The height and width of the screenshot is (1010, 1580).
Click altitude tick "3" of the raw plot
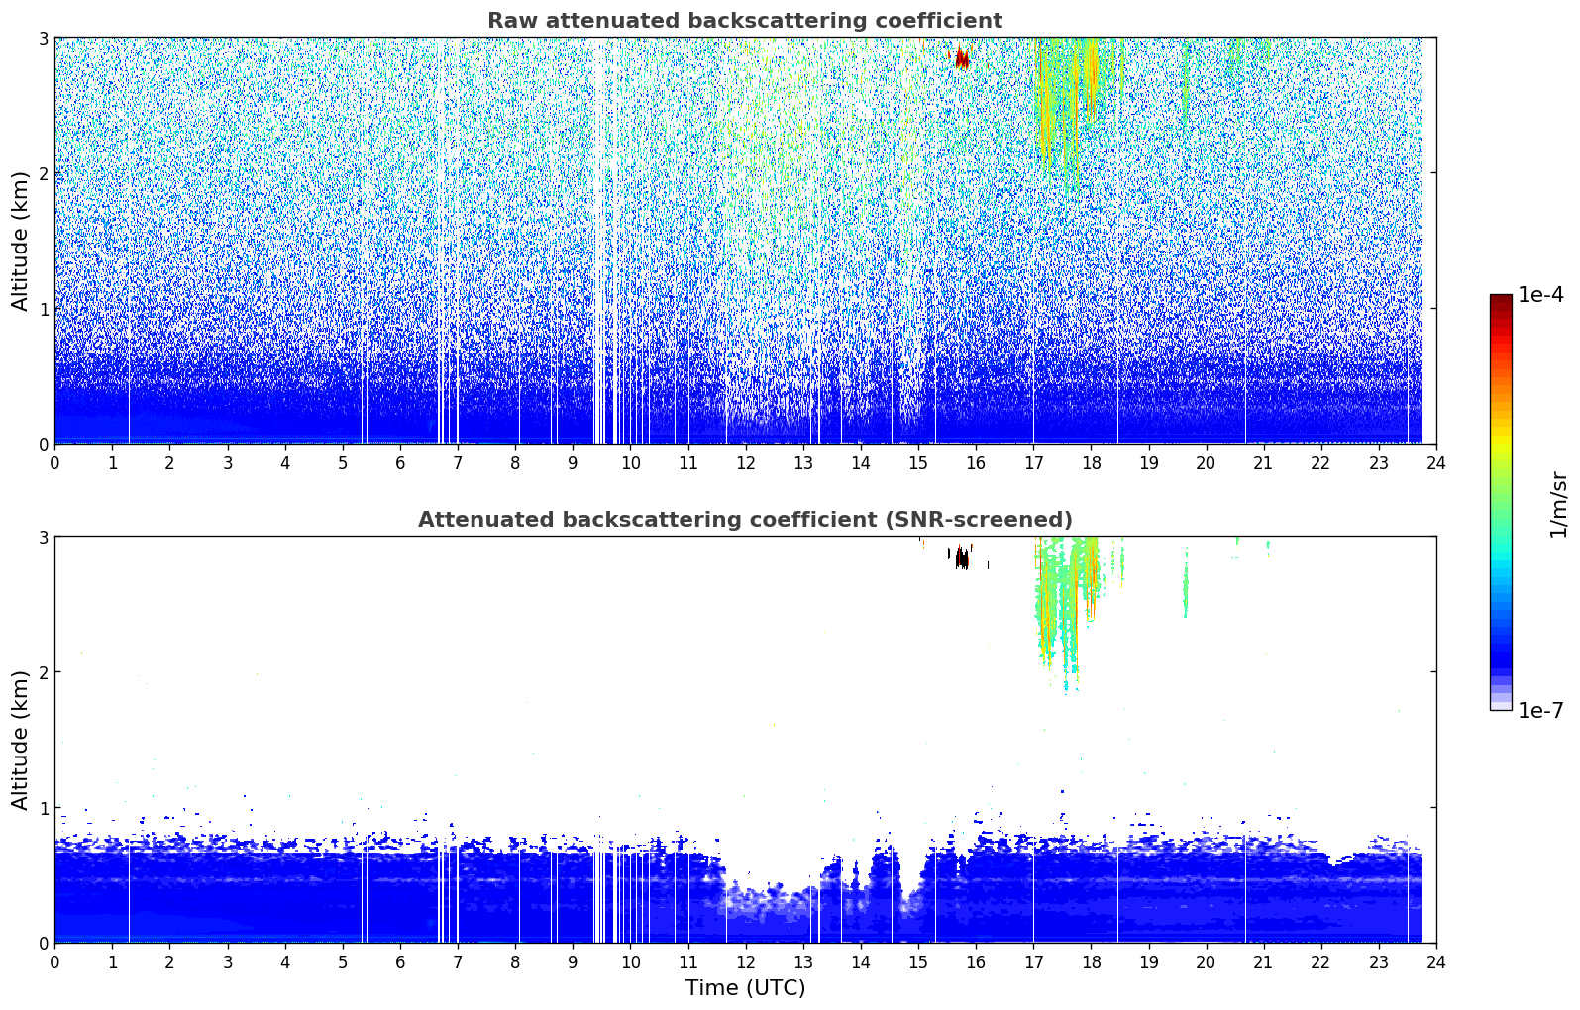pyautogui.click(x=43, y=38)
